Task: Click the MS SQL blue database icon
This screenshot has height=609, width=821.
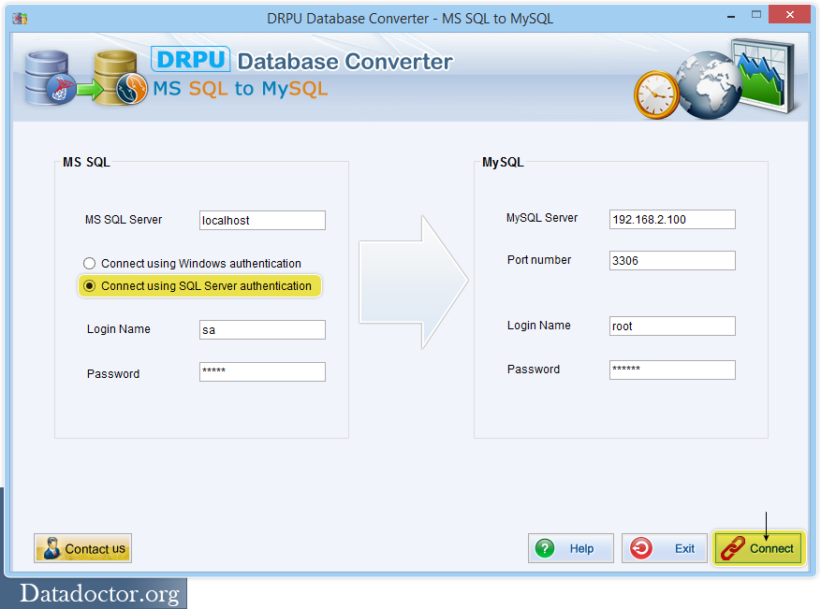Action: (x=50, y=78)
